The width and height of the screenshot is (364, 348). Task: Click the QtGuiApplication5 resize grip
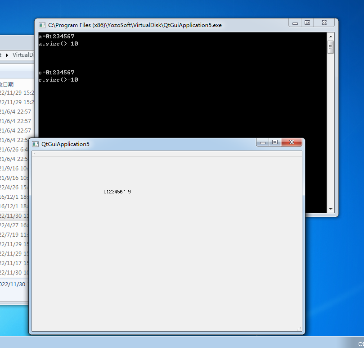click(x=299, y=329)
